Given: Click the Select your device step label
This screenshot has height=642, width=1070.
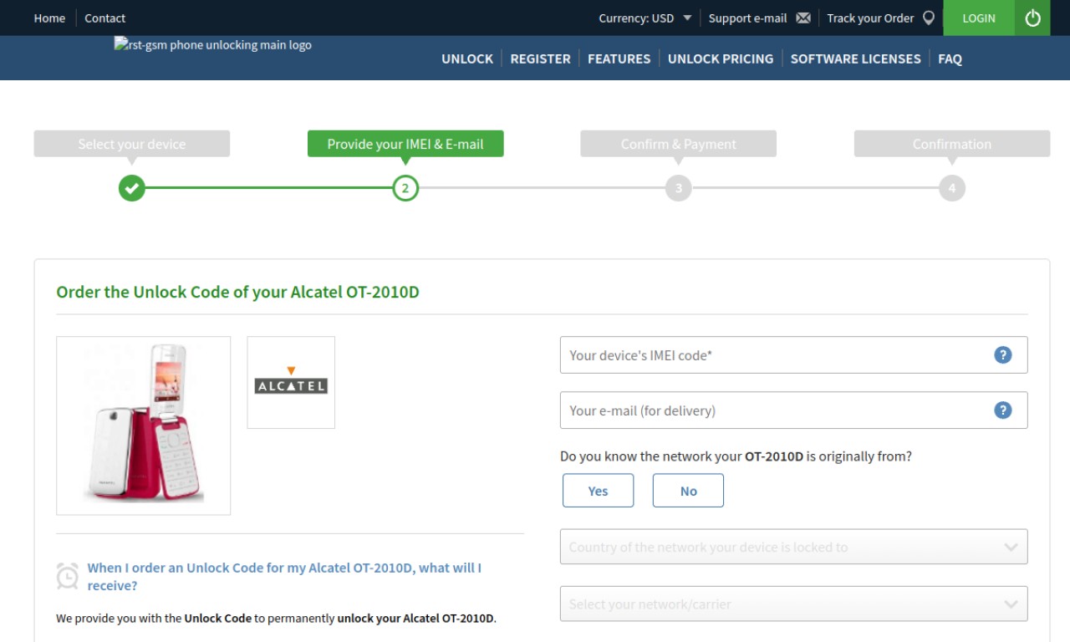Looking at the screenshot, I should [132, 144].
